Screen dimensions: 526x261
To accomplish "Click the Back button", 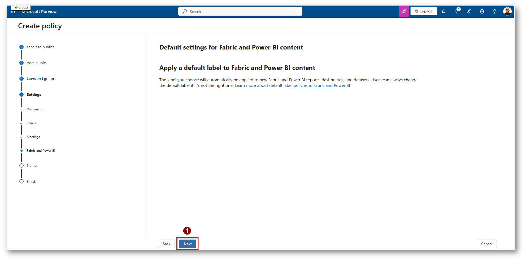I will [166, 244].
